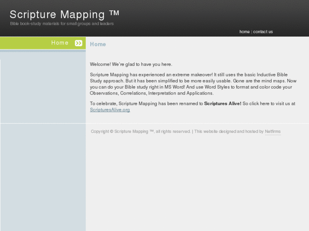Click the paragraph starting 'Scripture Mapping has experienced'
This screenshot has width=309, height=231.
coord(193,84)
